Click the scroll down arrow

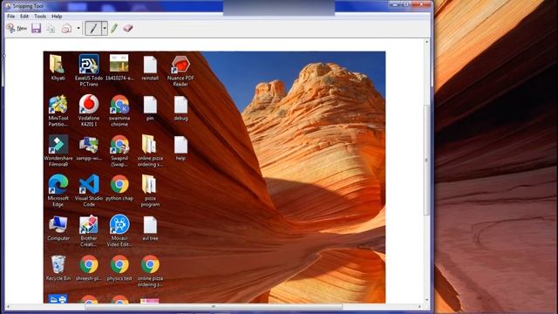click(x=426, y=300)
